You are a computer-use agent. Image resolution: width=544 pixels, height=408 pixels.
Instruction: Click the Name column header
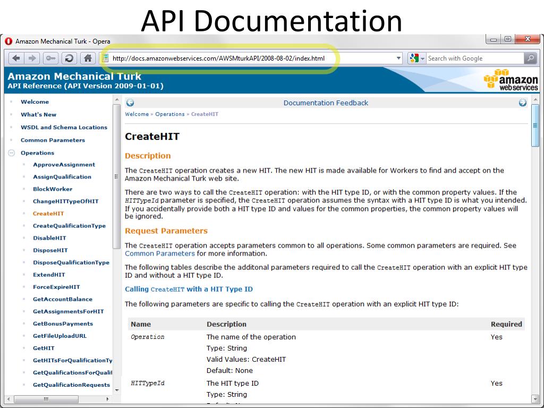click(140, 325)
